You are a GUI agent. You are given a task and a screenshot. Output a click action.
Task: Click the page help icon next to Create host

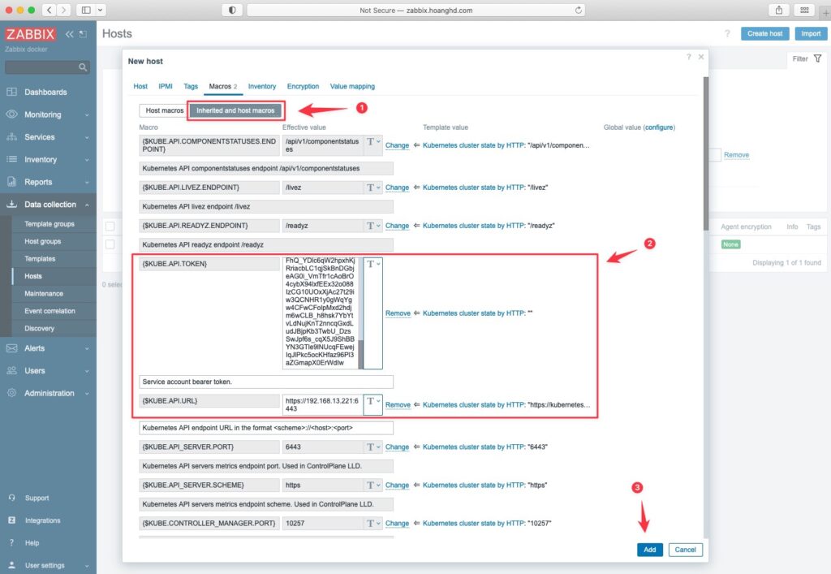(x=727, y=33)
